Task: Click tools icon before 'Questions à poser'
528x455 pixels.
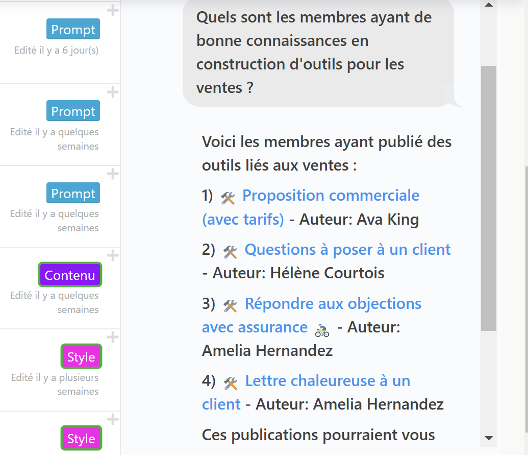Action: pos(230,251)
